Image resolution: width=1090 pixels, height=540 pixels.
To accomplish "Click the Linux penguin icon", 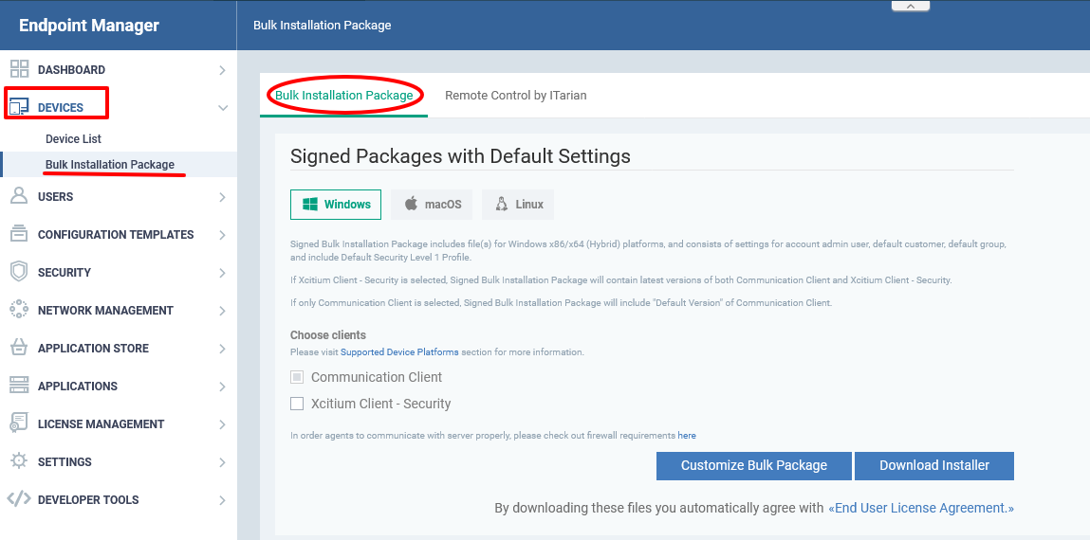I will pos(501,204).
